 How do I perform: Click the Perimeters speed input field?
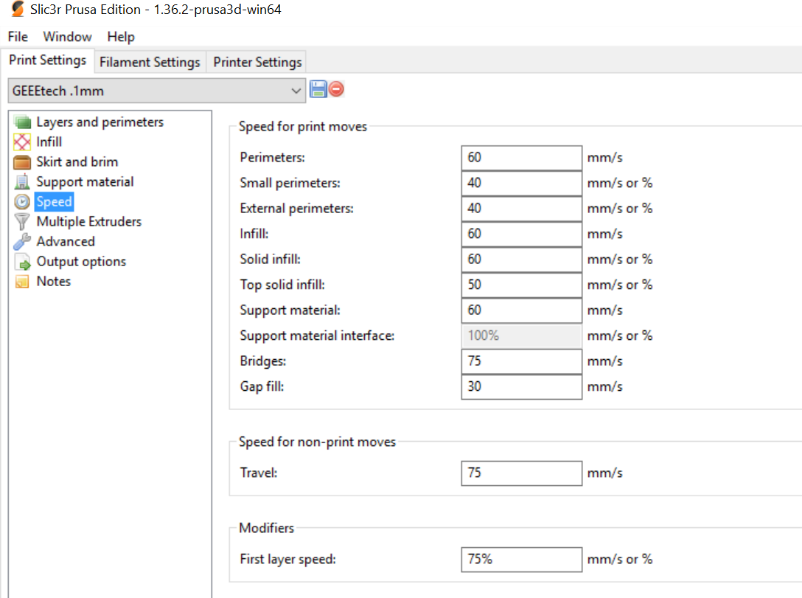pos(522,158)
